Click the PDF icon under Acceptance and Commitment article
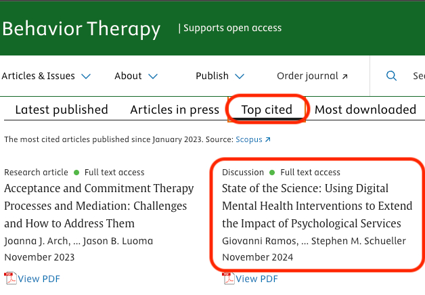This screenshot has height=295, width=425. [x=10, y=278]
